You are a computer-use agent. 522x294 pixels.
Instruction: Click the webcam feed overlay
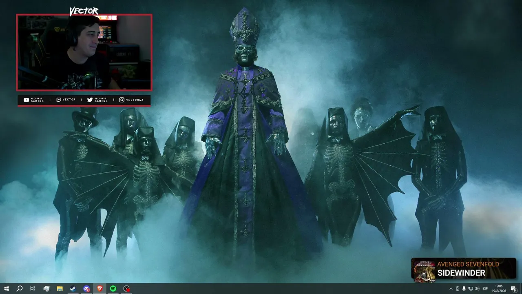pos(84,52)
